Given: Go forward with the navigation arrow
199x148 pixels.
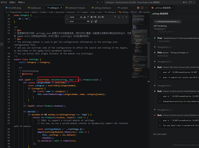Looking at the screenshot, I should click(102, 2).
